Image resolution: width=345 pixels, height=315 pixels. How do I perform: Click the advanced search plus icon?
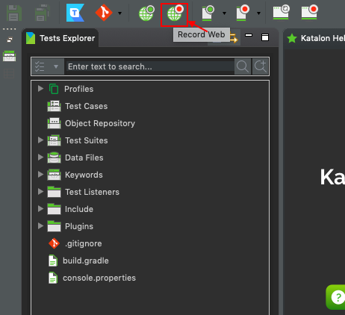pyautogui.click(x=261, y=66)
